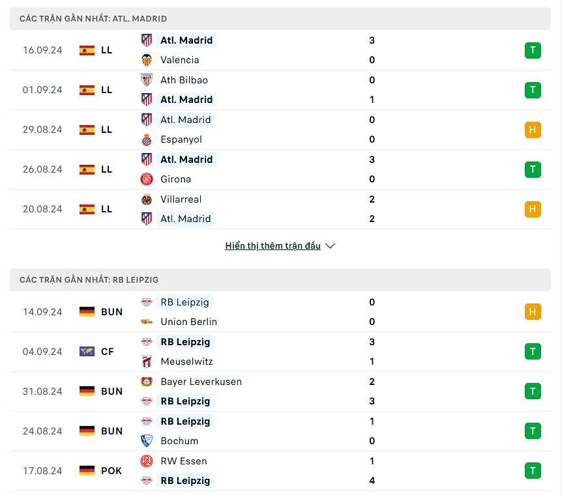Select the Atl. Madrid recent matches header

coord(93,19)
